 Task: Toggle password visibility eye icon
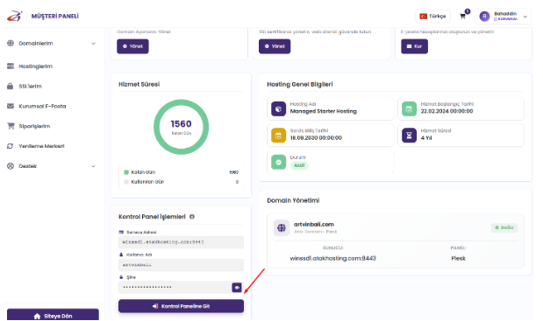point(237,288)
